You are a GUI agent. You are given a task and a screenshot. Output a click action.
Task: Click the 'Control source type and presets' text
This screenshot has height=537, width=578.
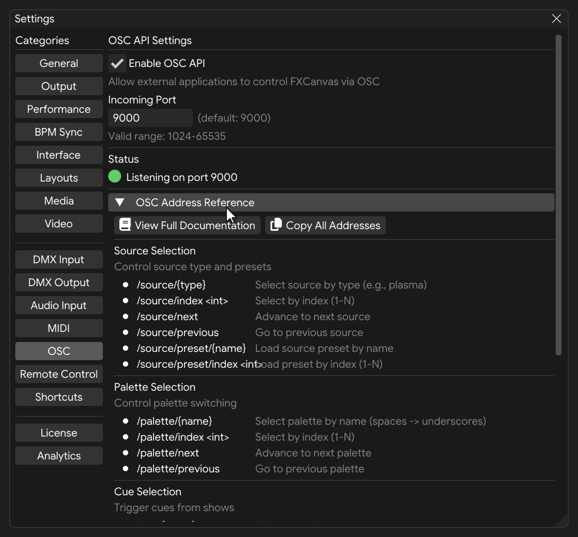pyautogui.click(x=193, y=267)
